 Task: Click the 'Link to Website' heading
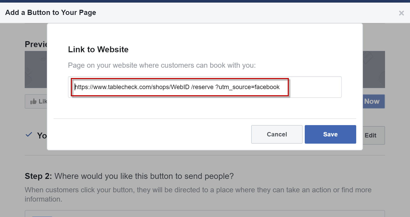(x=98, y=49)
